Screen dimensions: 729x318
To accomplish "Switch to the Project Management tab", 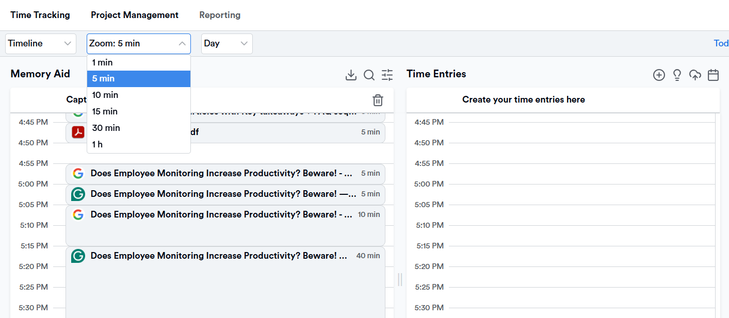I will pyautogui.click(x=134, y=15).
